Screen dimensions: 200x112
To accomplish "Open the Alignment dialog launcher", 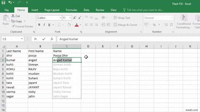I will [x=141, y=32].
